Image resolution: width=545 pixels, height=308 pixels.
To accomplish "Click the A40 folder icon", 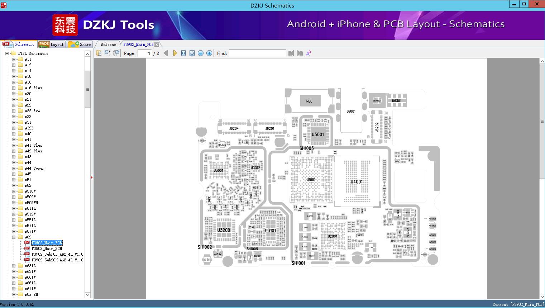I will tap(20, 134).
